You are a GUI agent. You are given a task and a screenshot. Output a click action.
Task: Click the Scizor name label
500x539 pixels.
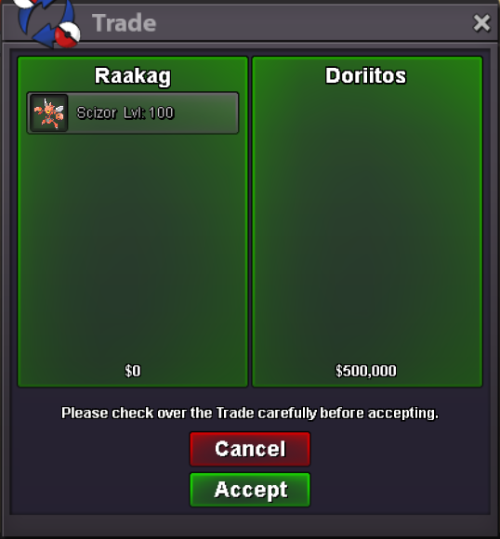97,112
